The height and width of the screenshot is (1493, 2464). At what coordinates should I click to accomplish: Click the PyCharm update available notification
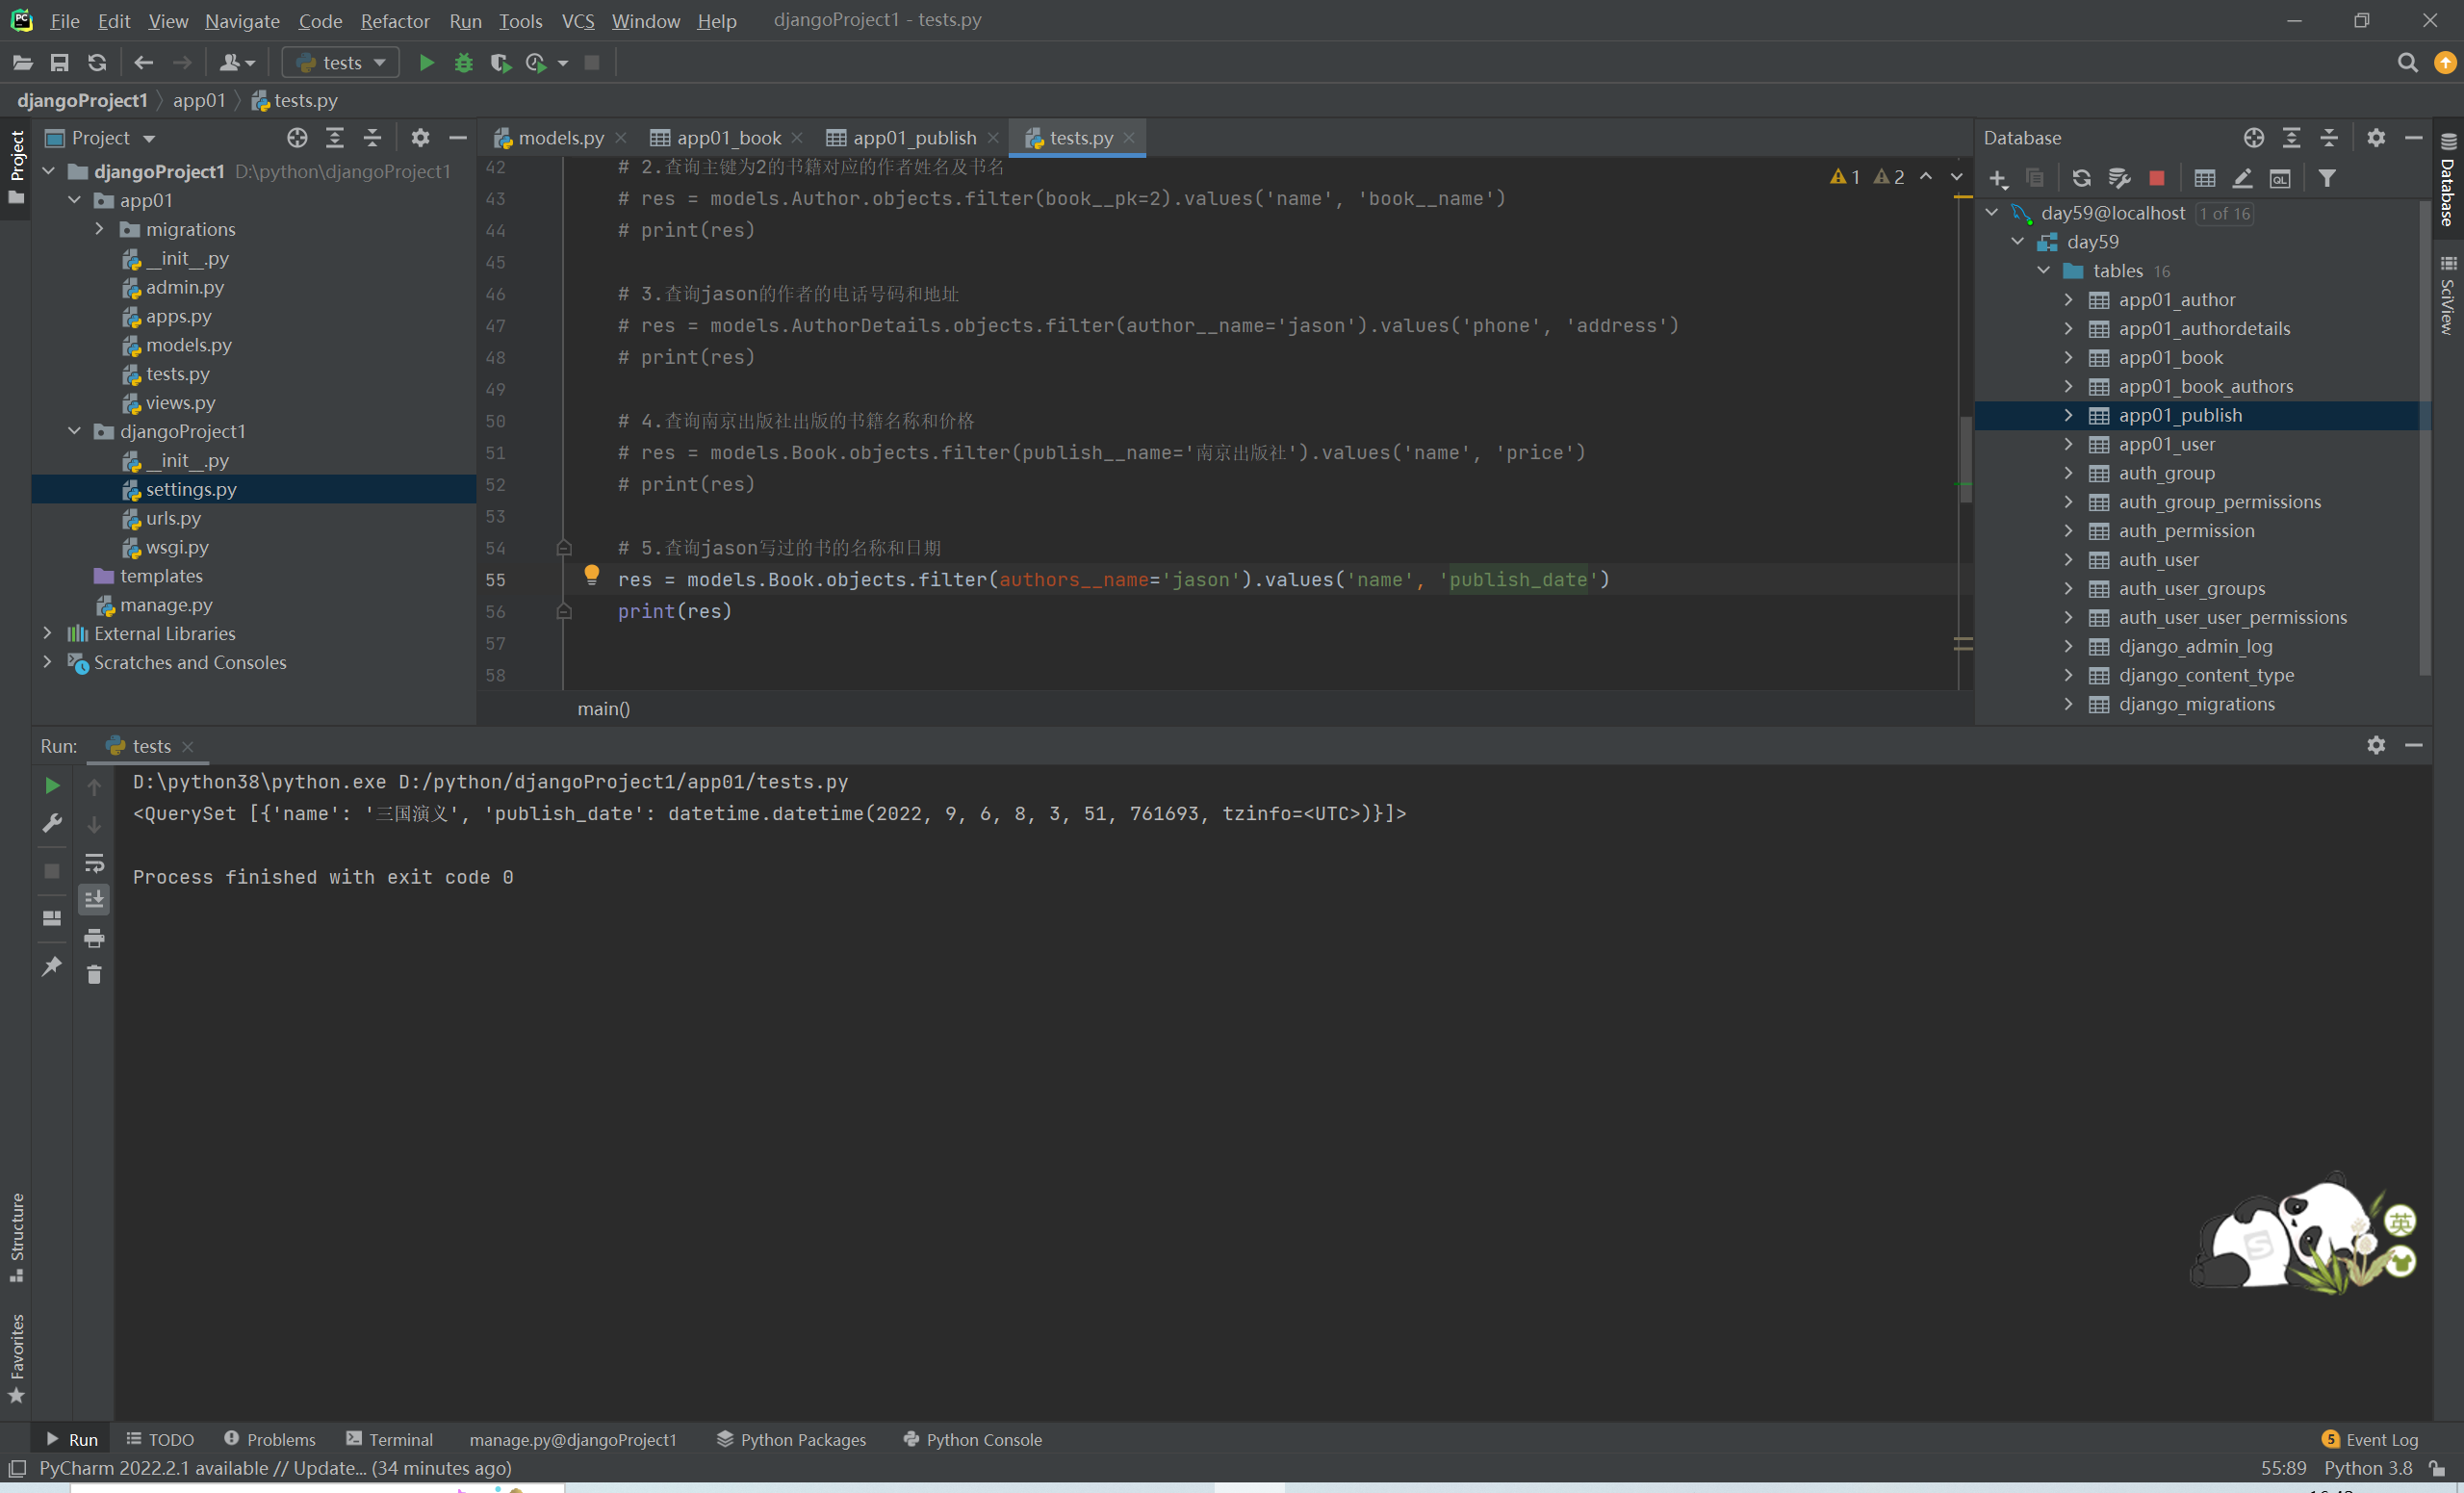pyautogui.click(x=275, y=1468)
